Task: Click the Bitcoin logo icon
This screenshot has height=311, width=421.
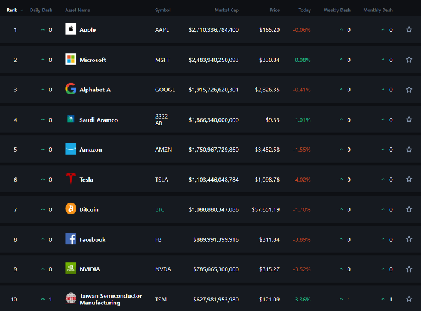Action: pos(70,209)
